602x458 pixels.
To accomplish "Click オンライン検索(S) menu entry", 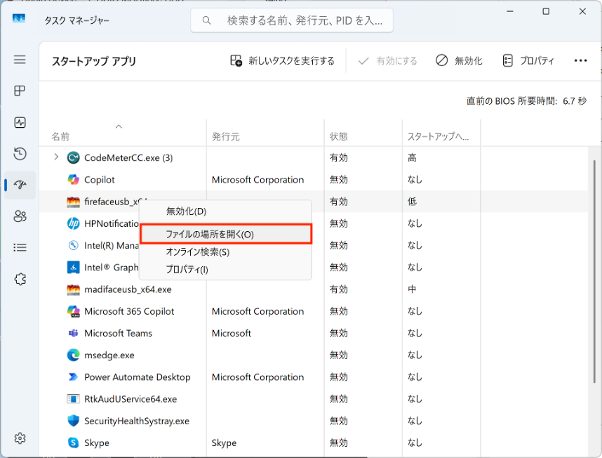I will point(197,251).
